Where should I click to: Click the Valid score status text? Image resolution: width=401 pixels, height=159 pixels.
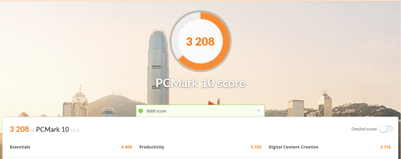(156, 111)
